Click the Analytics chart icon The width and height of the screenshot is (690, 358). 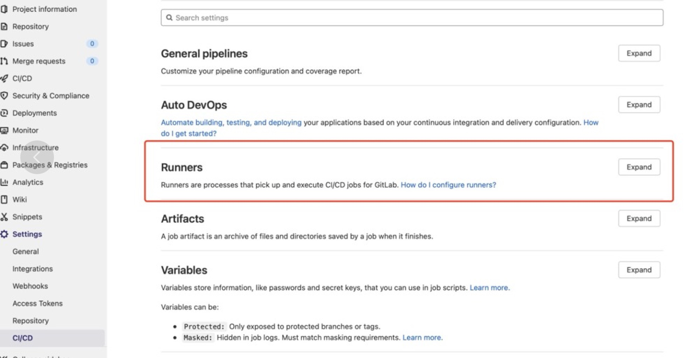point(4,182)
